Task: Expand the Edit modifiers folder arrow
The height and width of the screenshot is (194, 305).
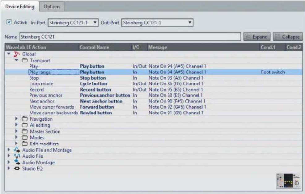Action: coord(16,143)
